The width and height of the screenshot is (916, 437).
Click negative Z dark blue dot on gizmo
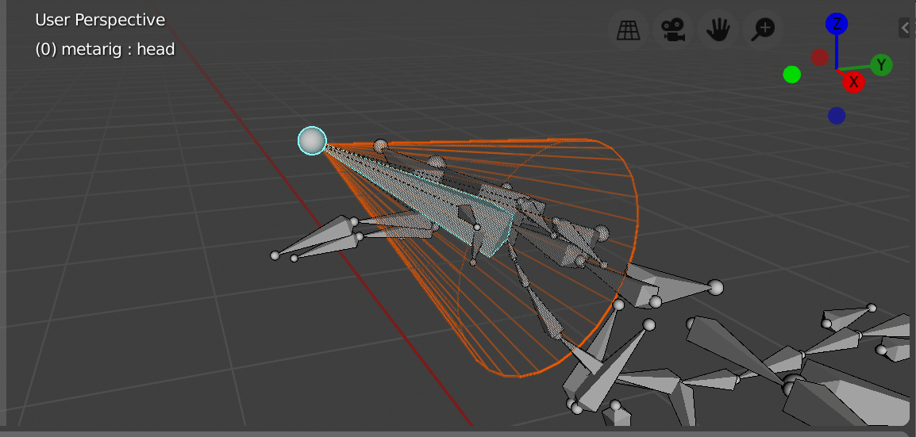[x=837, y=116]
